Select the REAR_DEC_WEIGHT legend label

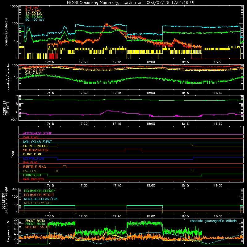(x=38, y=203)
